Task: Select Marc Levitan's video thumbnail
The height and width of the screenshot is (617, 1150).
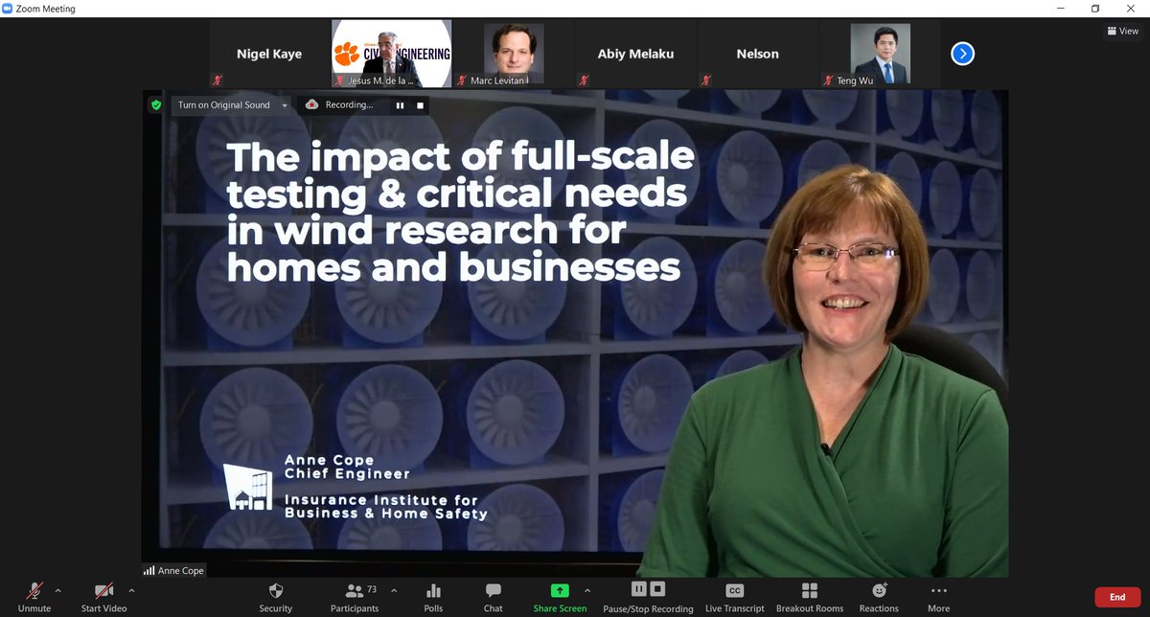Action: (x=513, y=55)
